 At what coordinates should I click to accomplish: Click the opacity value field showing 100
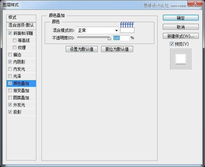coord(121,38)
